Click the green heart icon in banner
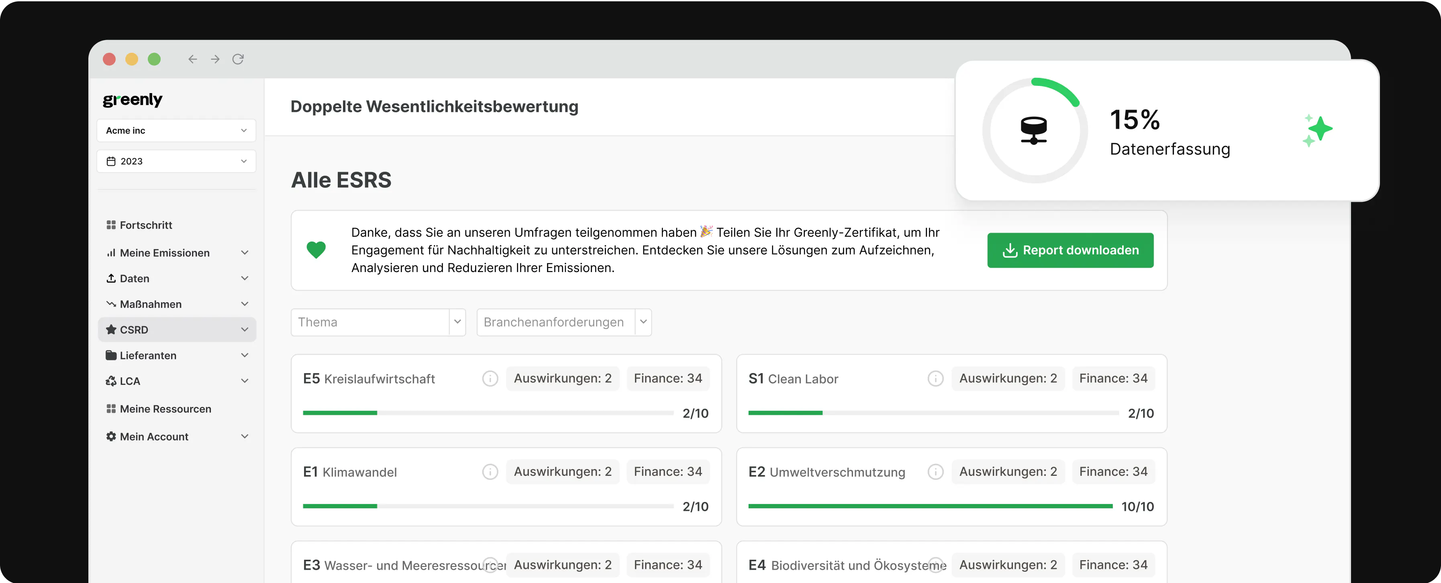The width and height of the screenshot is (1441, 583). (x=316, y=250)
